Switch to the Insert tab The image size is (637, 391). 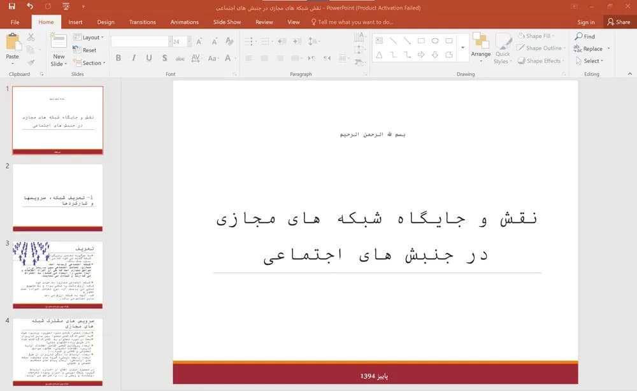[x=75, y=22]
